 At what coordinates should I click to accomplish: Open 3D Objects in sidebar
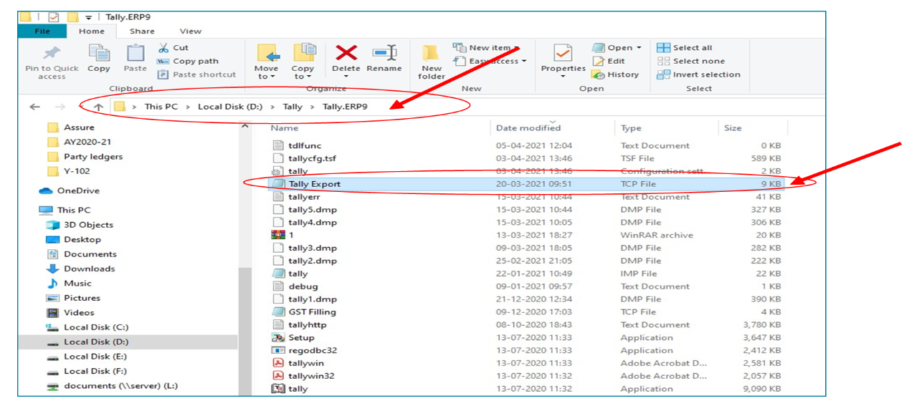pyautogui.click(x=78, y=225)
